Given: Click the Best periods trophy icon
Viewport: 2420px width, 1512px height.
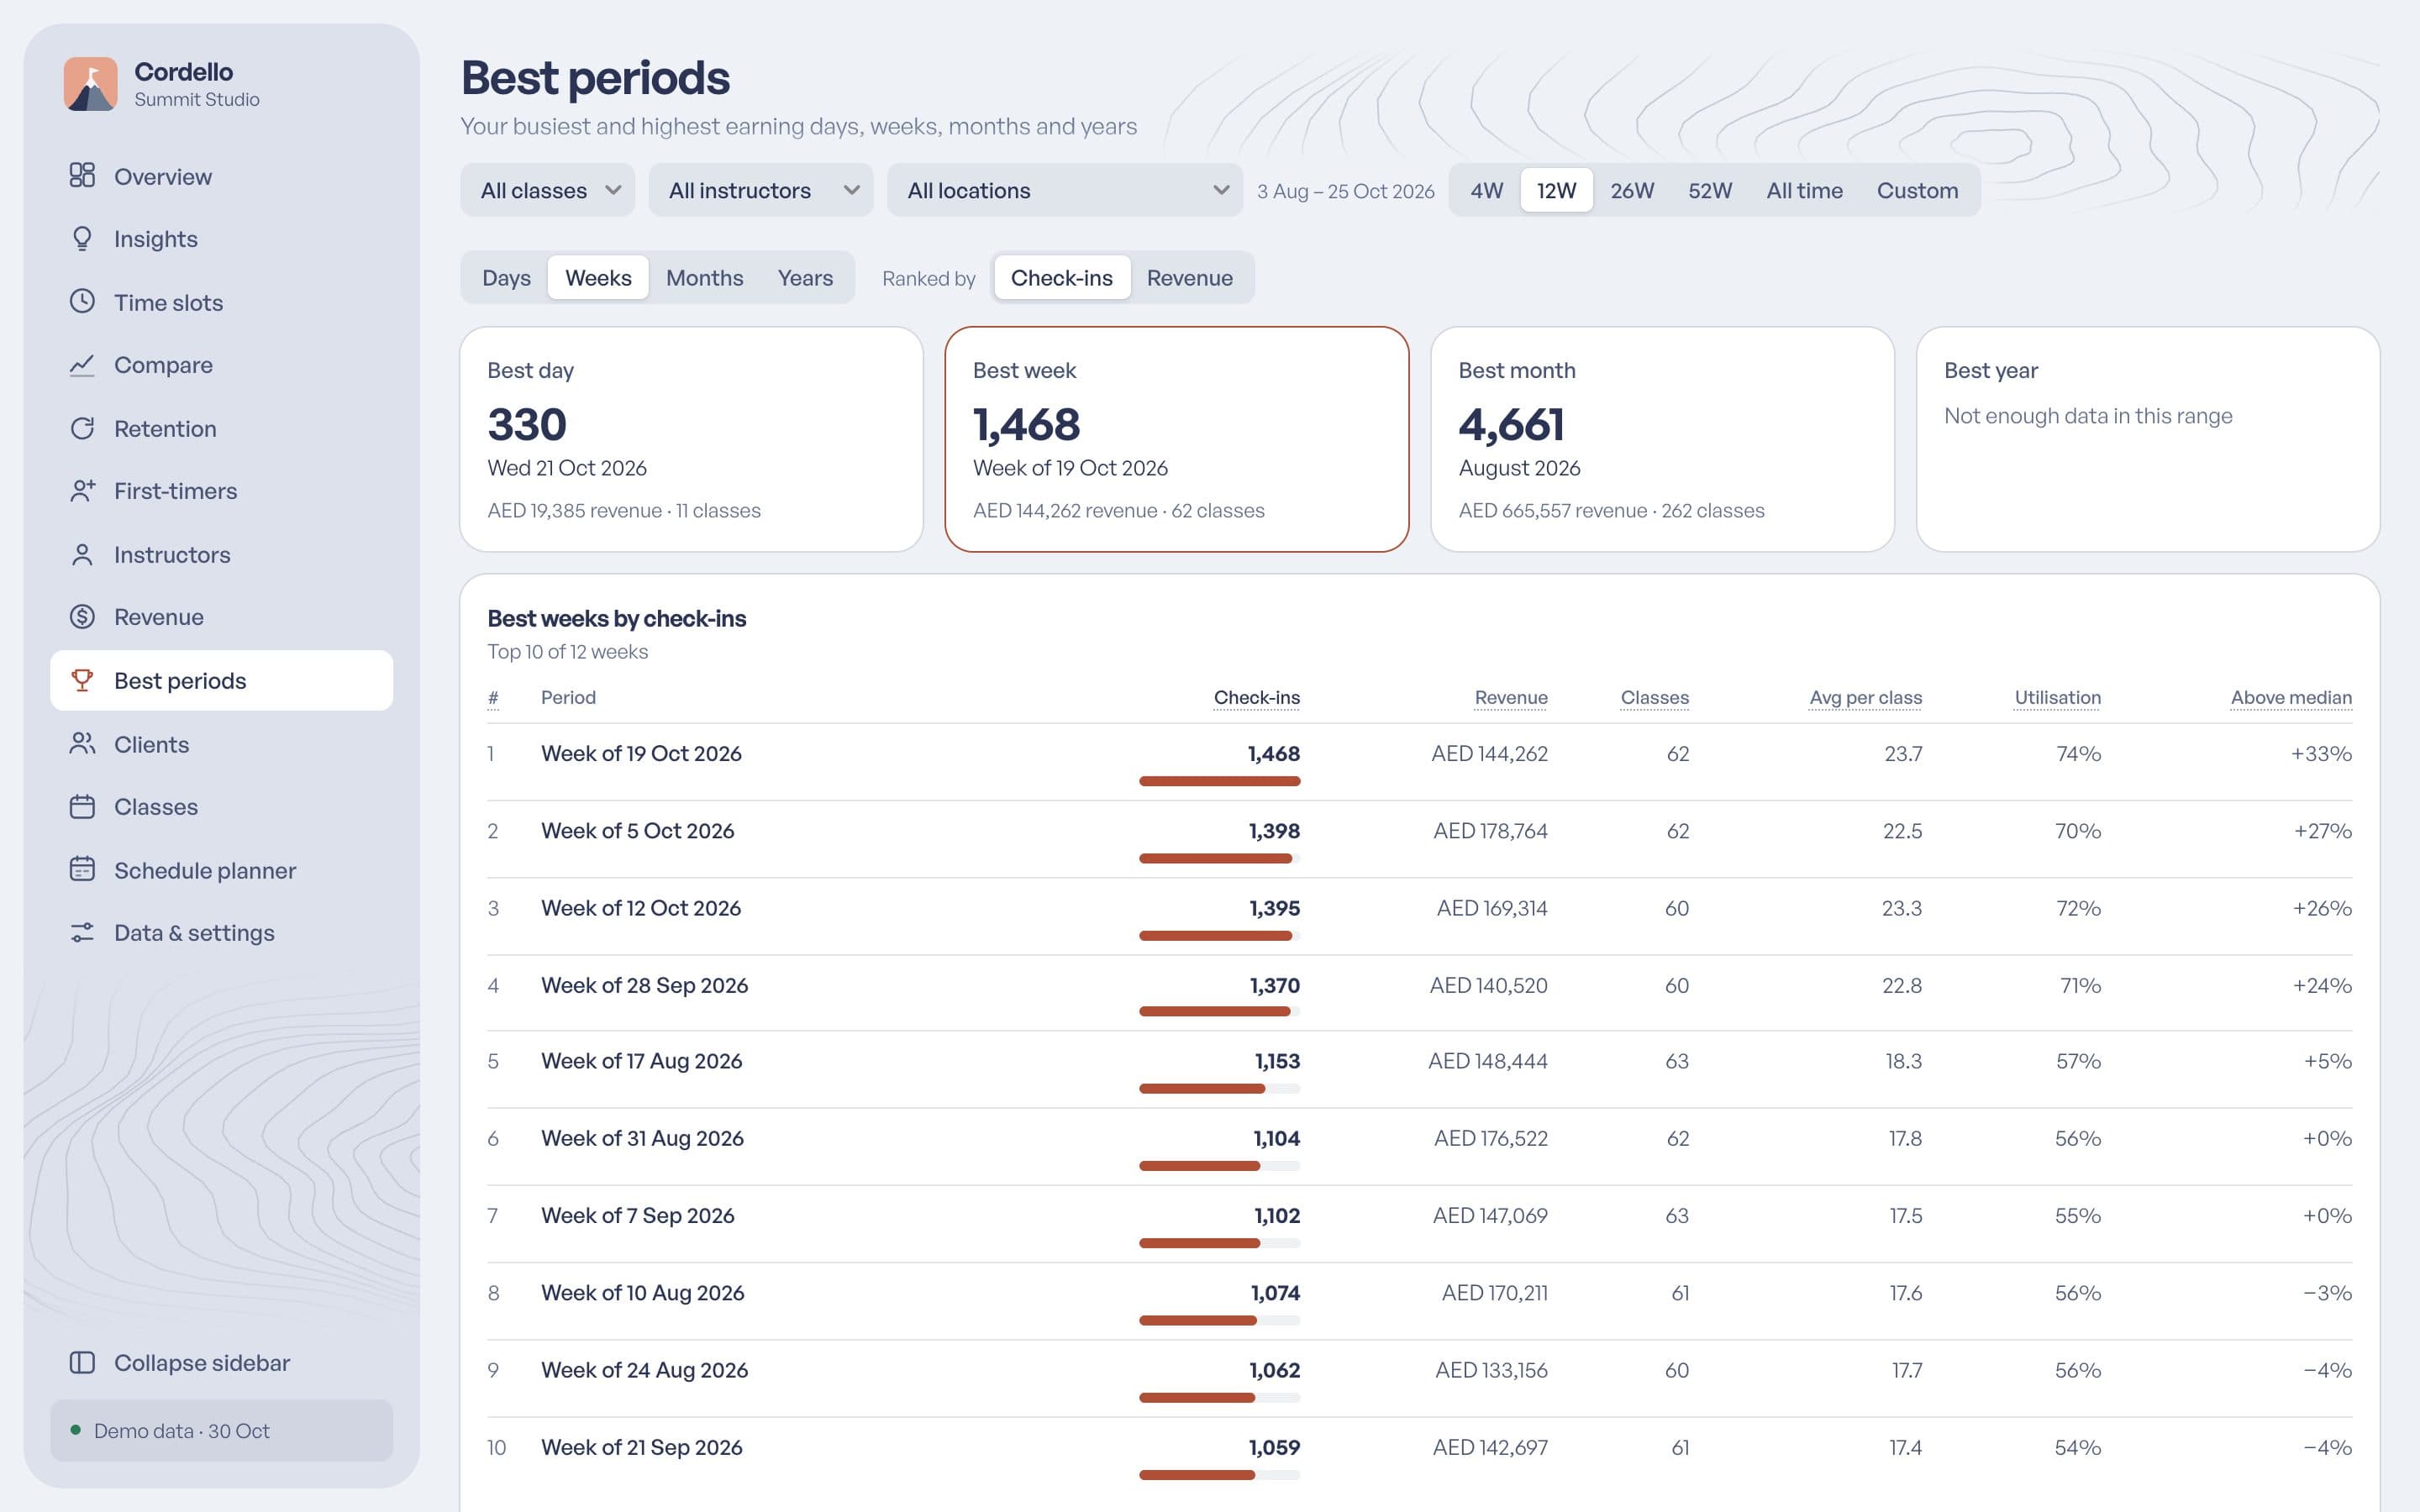Looking at the screenshot, I should point(82,680).
